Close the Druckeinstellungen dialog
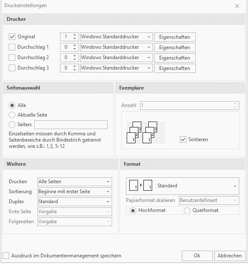The height and width of the screenshot is (264, 248). pos(237,6)
